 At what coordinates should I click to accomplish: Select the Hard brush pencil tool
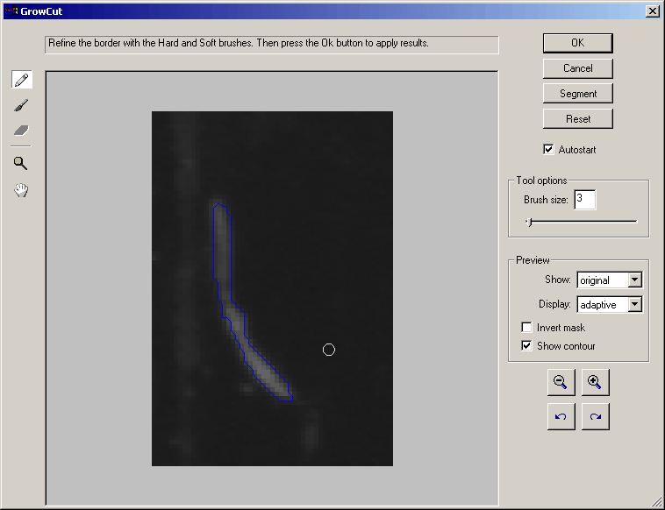click(22, 80)
